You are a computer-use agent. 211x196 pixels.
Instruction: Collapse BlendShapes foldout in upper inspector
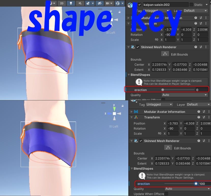coord(129,75)
